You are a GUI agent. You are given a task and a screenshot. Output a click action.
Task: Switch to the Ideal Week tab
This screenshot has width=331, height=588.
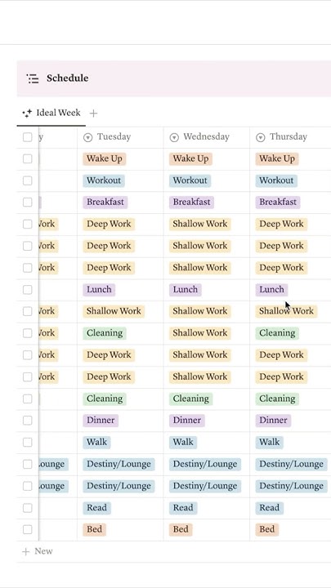(x=51, y=113)
